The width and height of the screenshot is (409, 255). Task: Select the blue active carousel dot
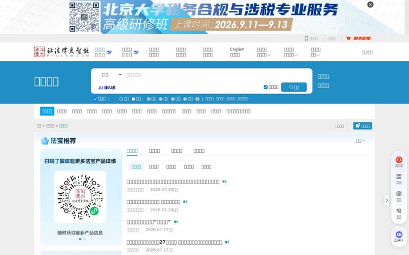click(80, 239)
